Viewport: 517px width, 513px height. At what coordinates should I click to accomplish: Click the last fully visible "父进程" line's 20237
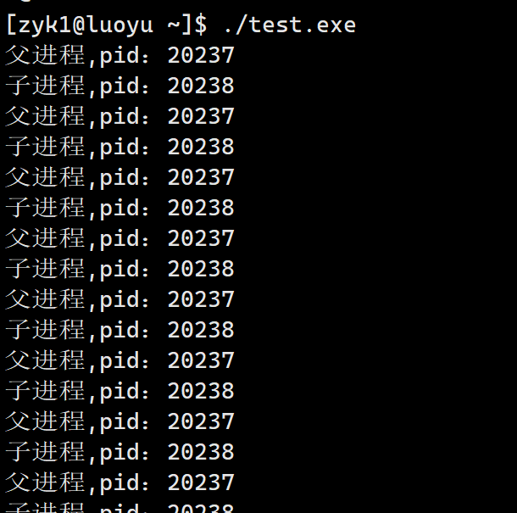(201, 482)
